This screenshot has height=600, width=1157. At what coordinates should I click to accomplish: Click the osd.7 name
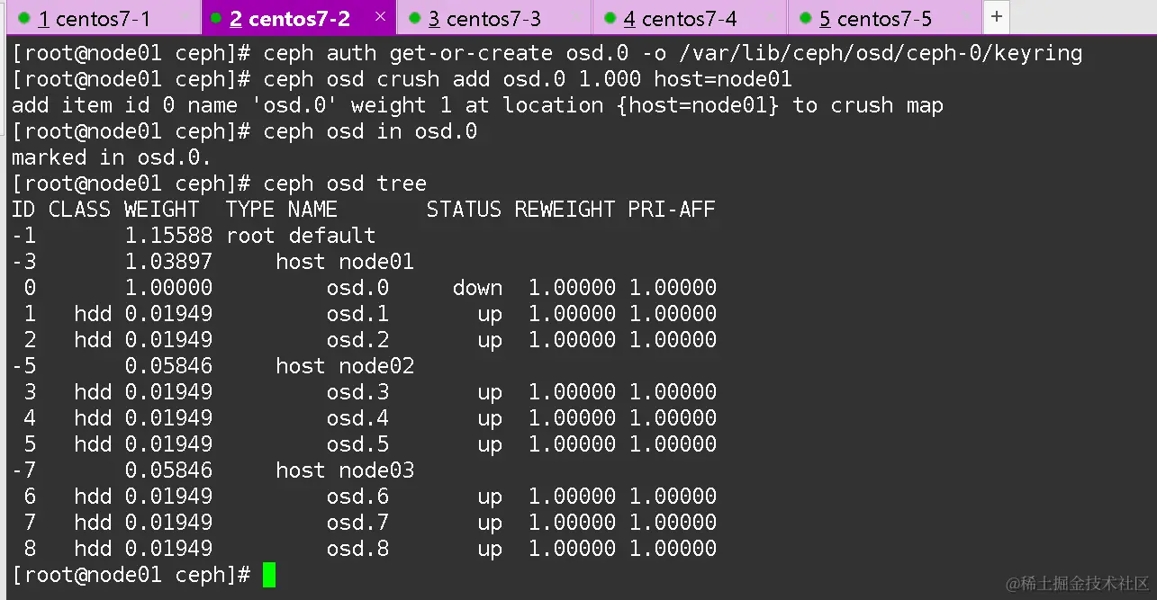[357, 523]
